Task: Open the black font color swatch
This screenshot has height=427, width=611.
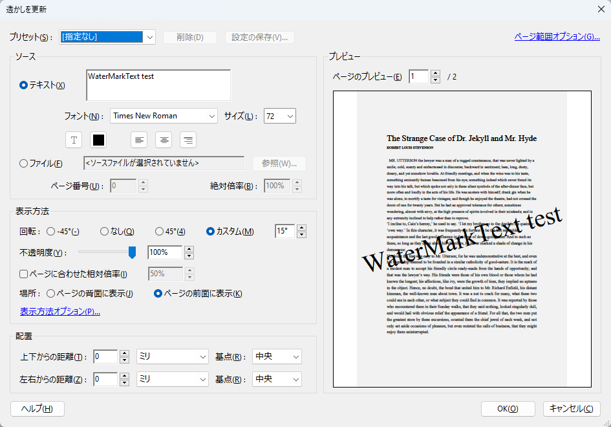Action: coord(97,140)
